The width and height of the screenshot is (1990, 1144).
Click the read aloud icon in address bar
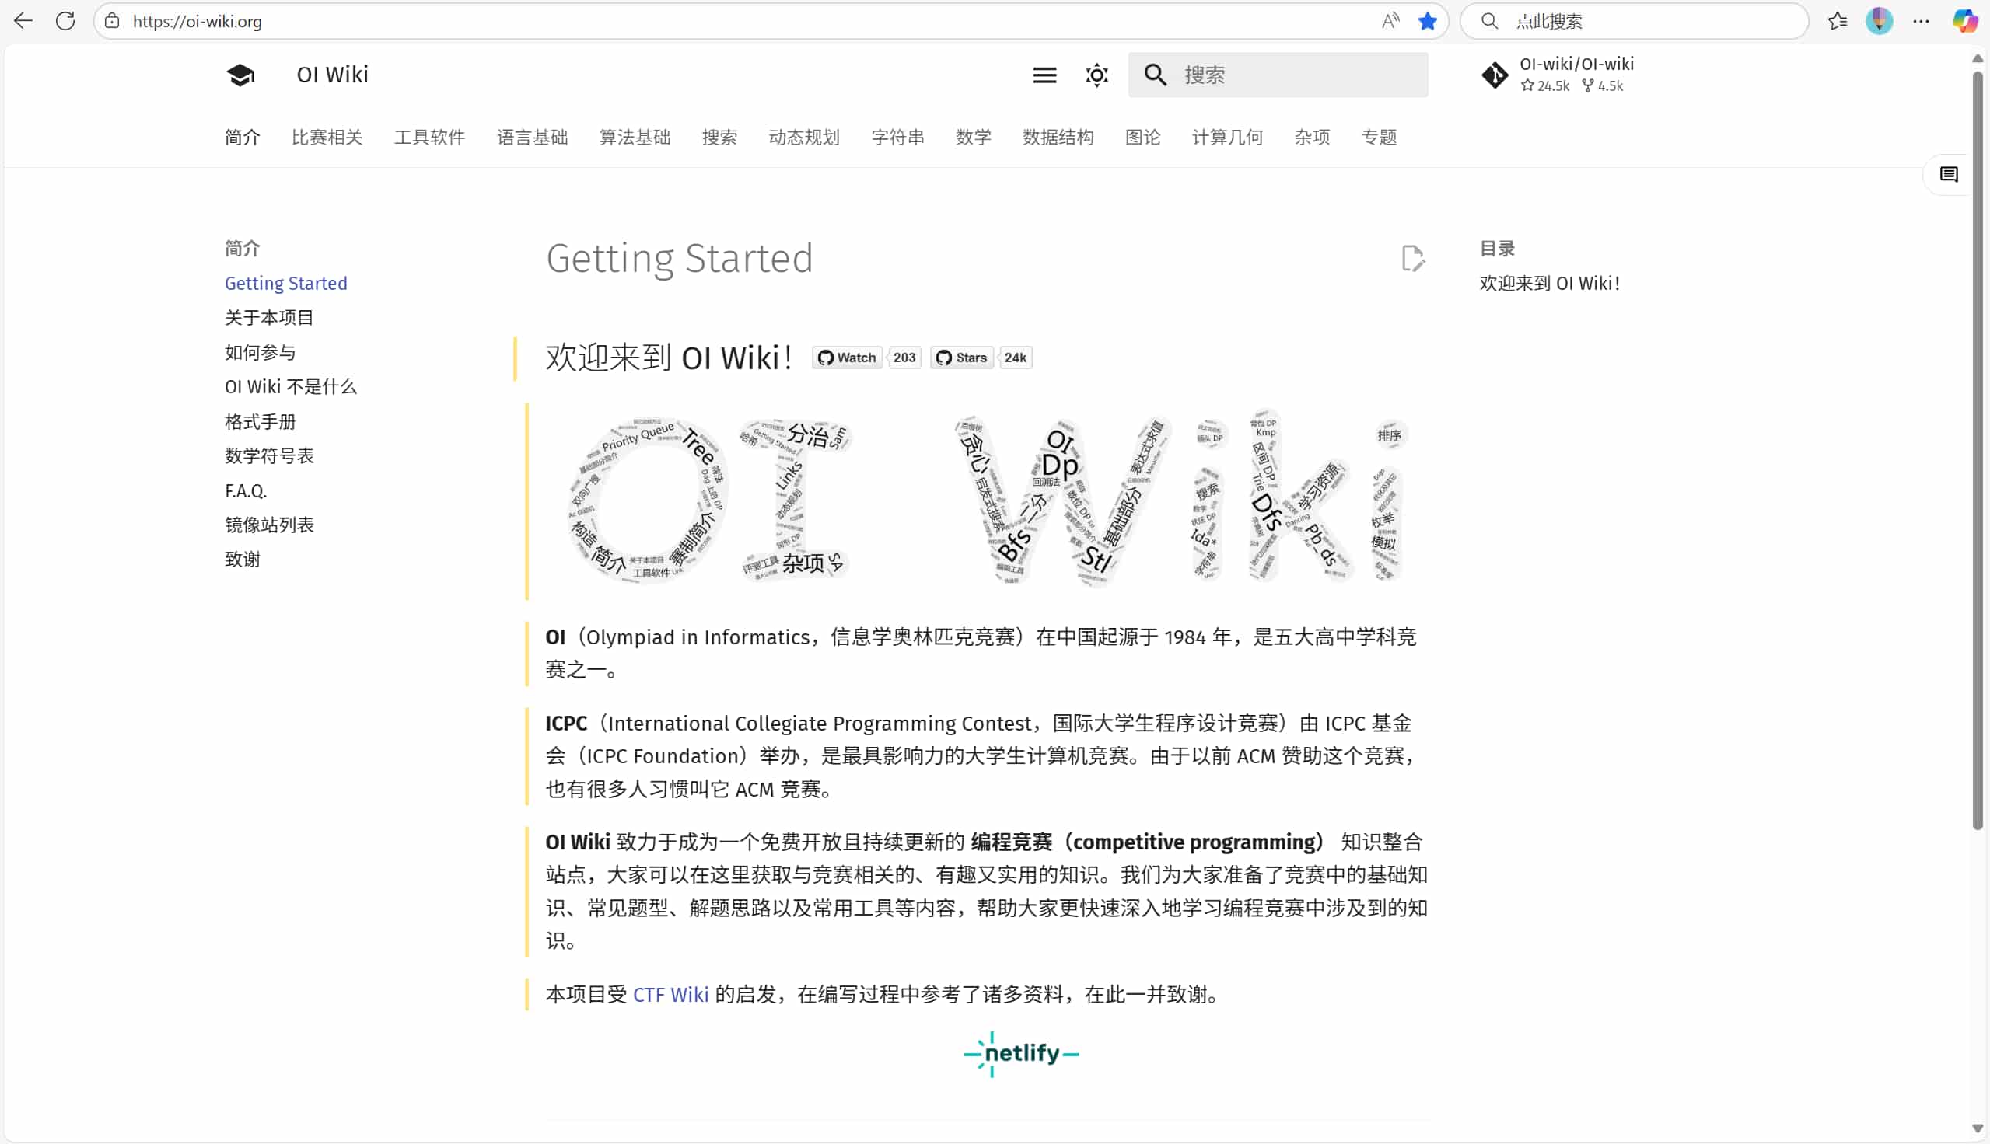tap(1390, 21)
